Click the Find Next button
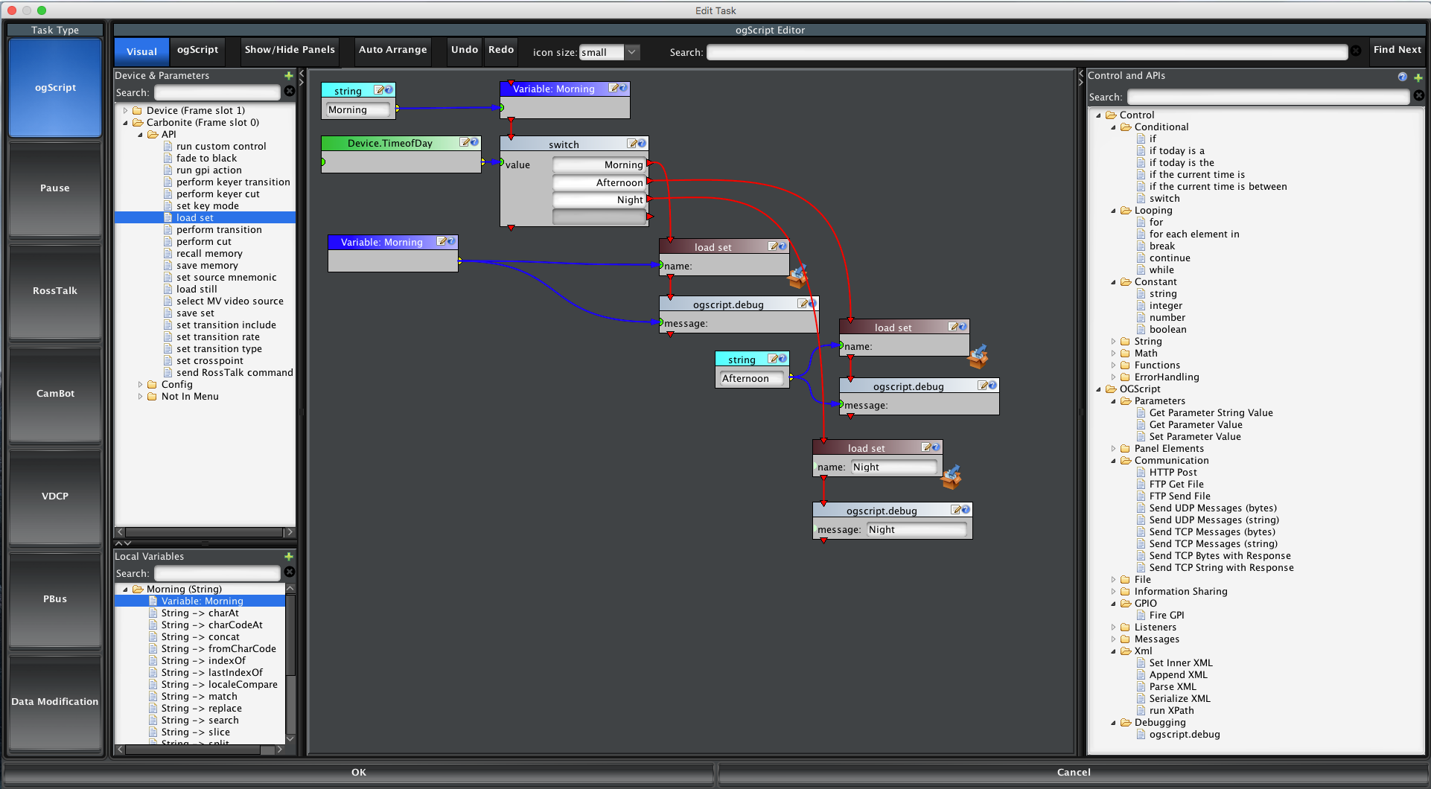This screenshot has height=789, width=1431. point(1397,50)
